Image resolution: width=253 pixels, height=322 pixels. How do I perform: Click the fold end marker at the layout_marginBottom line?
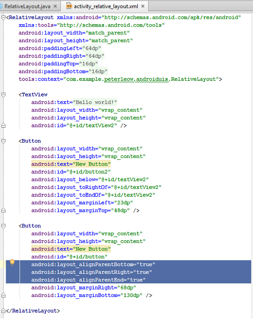click(x=3, y=296)
